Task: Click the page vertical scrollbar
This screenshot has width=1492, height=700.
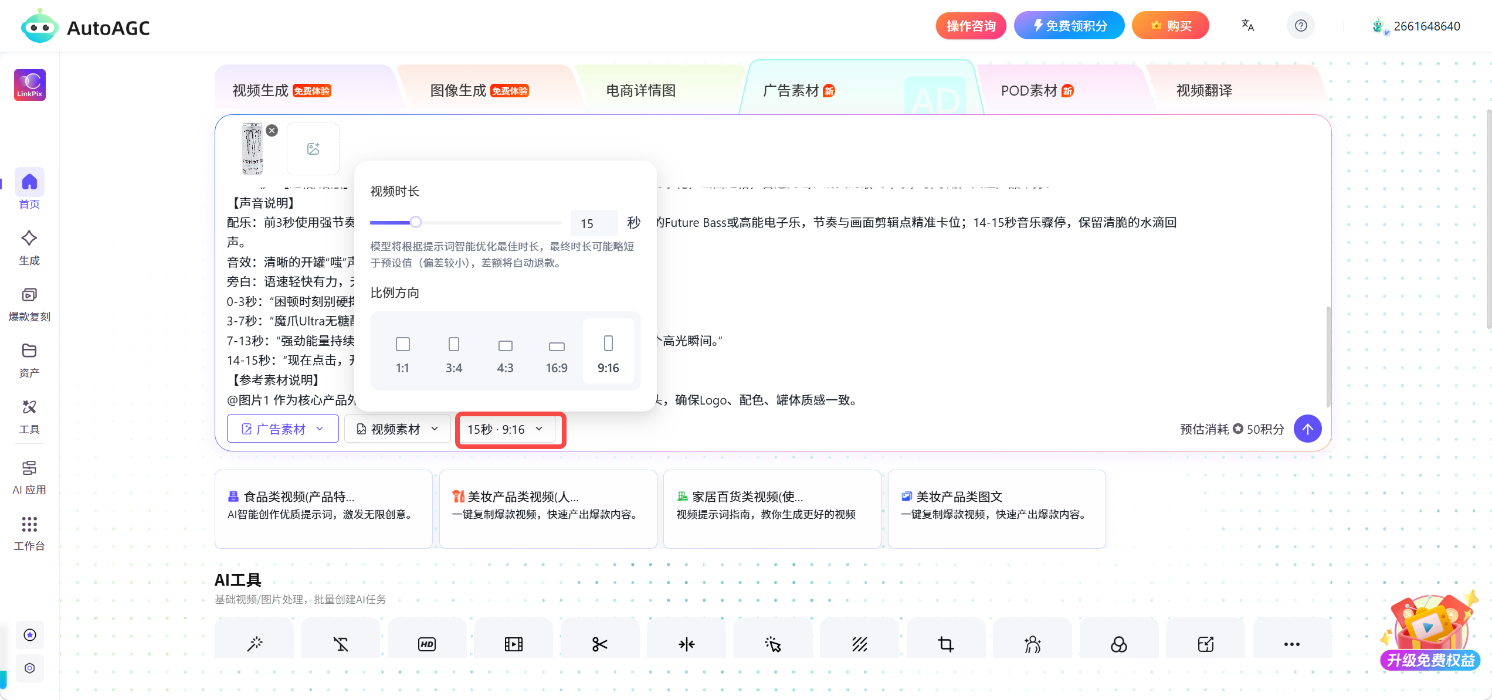Action: click(x=1488, y=220)
